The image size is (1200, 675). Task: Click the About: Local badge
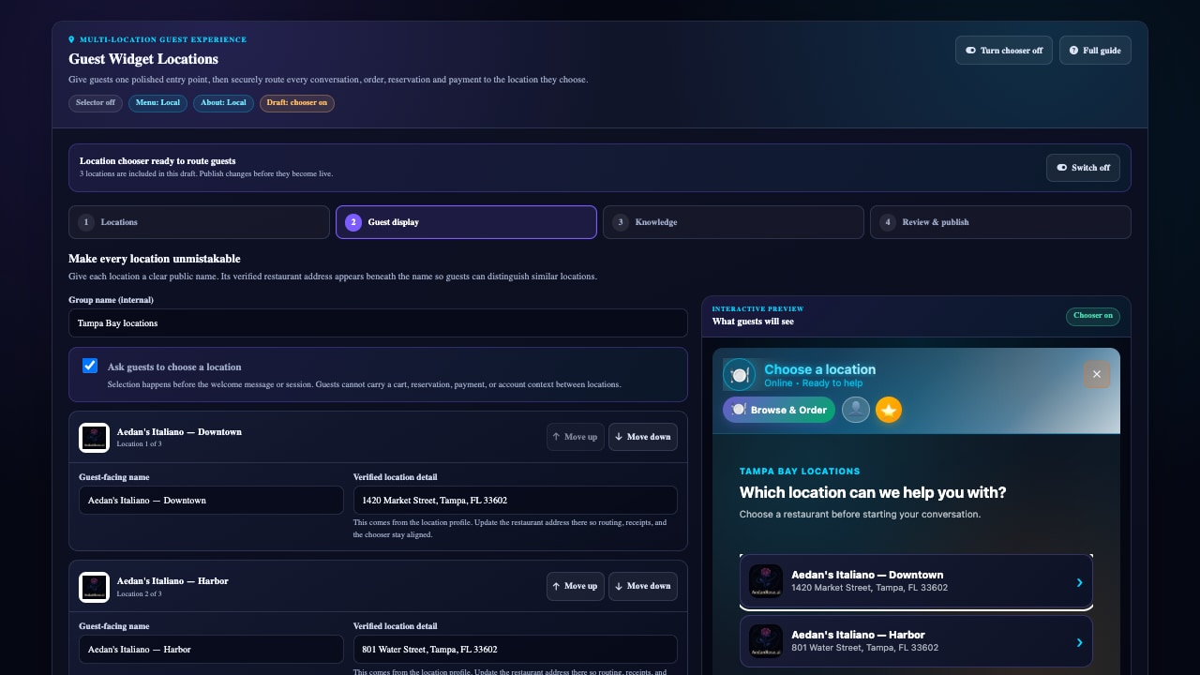click(x=223, y=103)
